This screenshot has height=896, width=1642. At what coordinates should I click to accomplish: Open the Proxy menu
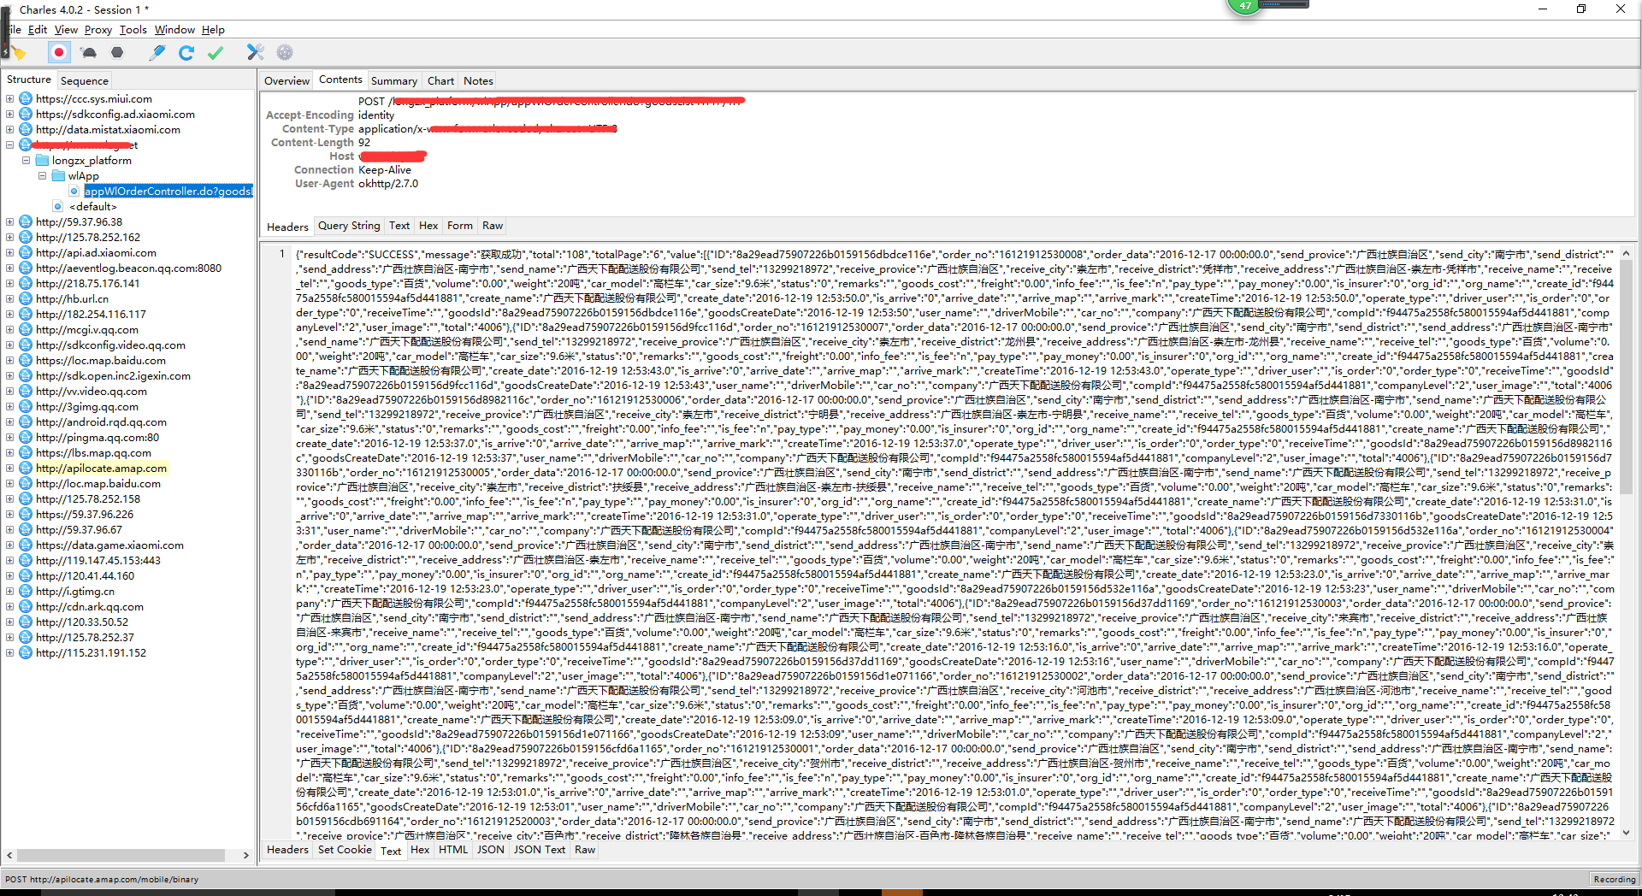tap(97, 30)
